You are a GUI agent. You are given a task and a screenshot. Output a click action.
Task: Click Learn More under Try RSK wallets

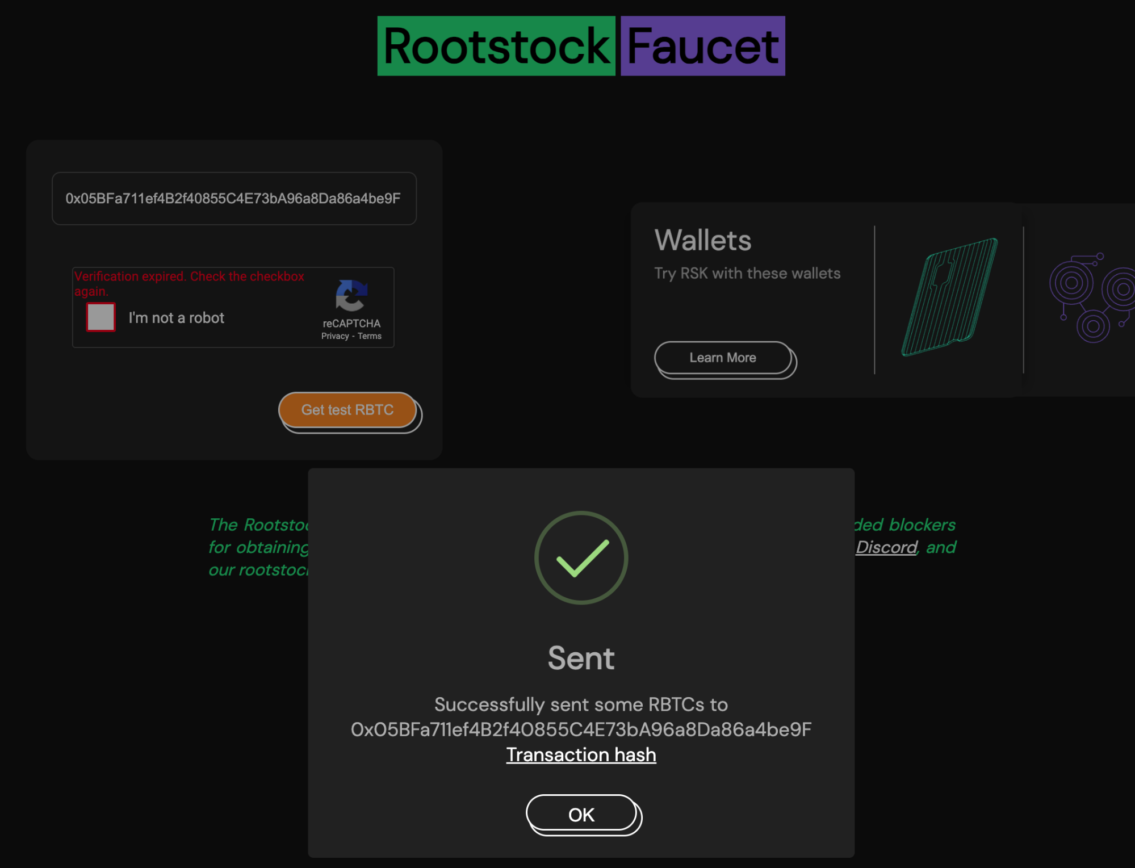pos(723,358)
